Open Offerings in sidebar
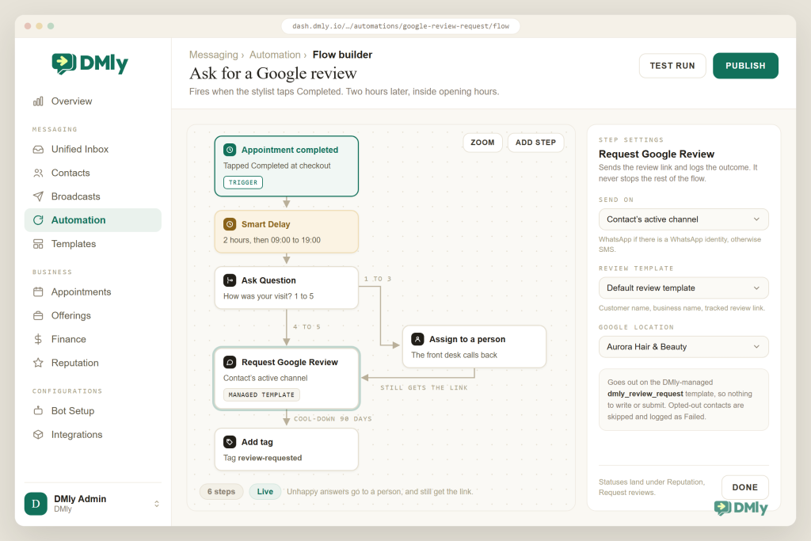The height and width of the screenshot is (541, 811). tap(93, 315)
